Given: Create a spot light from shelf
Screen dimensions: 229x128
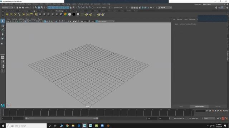Looking at the screenshot, I should [x=19, y=14].
